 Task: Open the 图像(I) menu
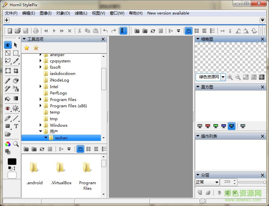(45, 13)
